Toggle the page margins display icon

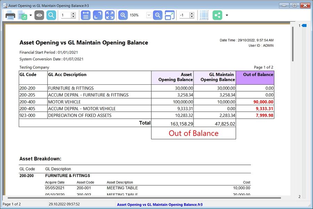click(204, 15)
